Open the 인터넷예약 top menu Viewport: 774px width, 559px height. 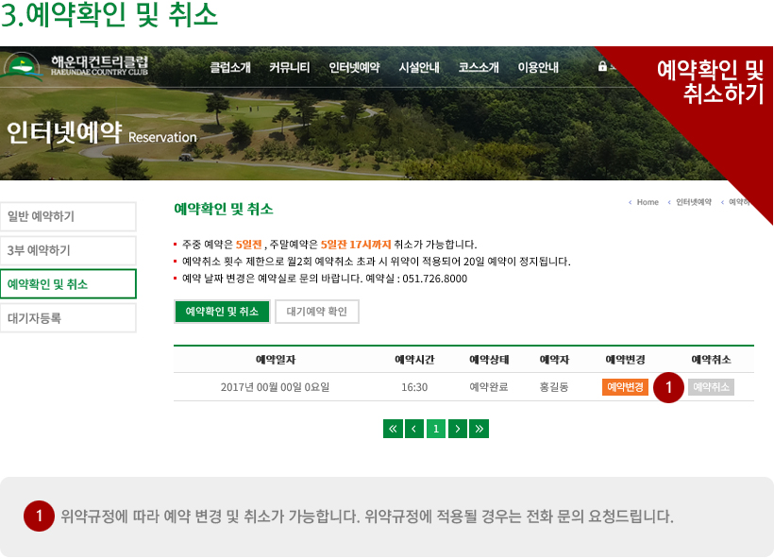[x=354, y=67]
